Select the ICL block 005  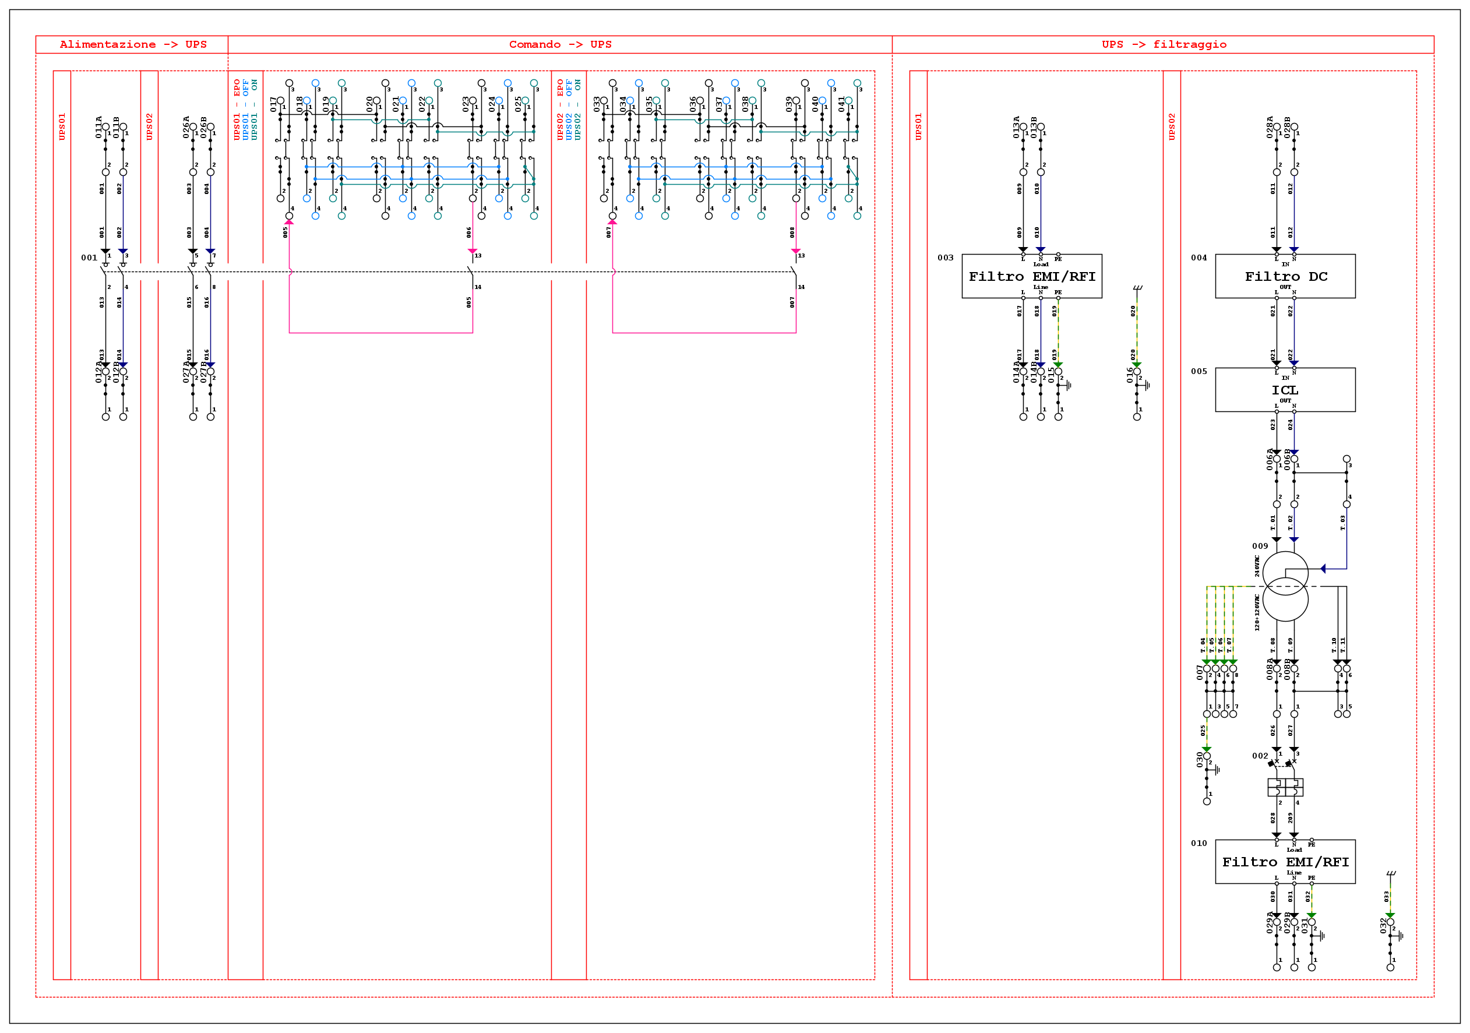1285,389
